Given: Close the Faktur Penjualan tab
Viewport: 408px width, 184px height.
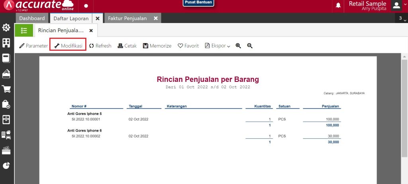Looking at the screenshot, I should (x=156, y=18).
